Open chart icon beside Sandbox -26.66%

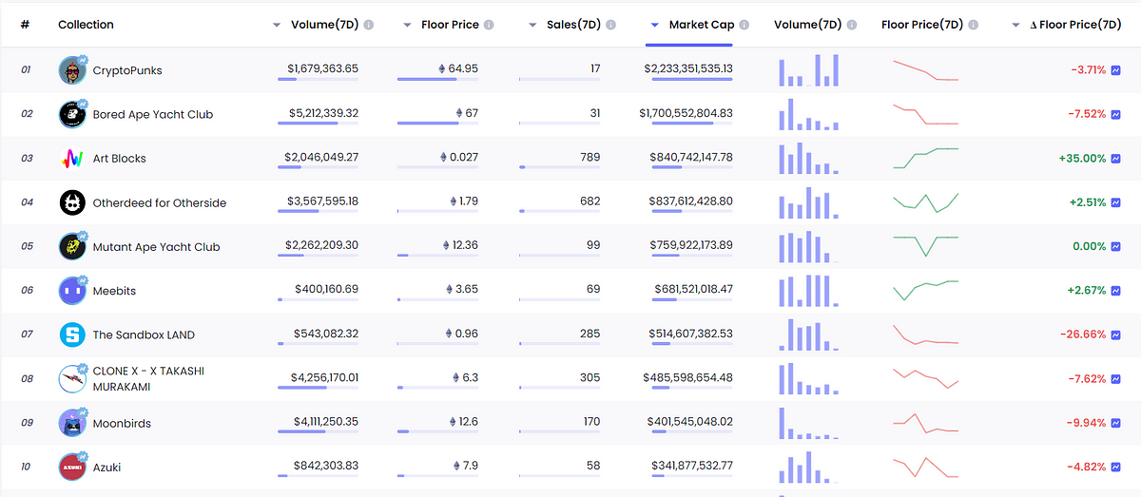(x=1115, y=335)
